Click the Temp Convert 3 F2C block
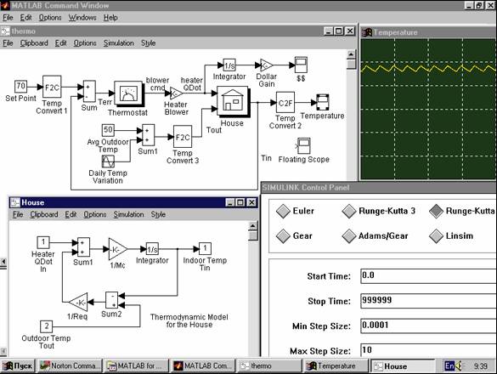Image resolution: width=497 pixels, height=374 pixels. [183, 137]
